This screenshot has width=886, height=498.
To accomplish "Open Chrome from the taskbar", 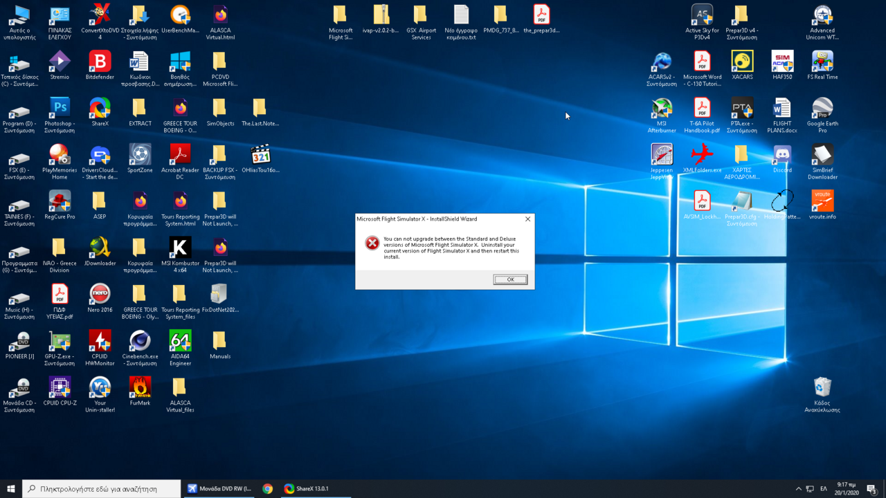I will tap(268, 488).
